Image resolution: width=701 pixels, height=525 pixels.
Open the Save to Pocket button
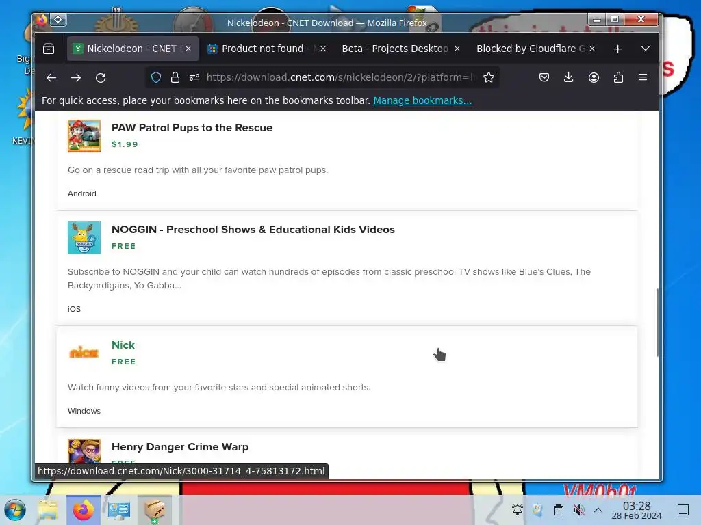[x=544, y=78]
